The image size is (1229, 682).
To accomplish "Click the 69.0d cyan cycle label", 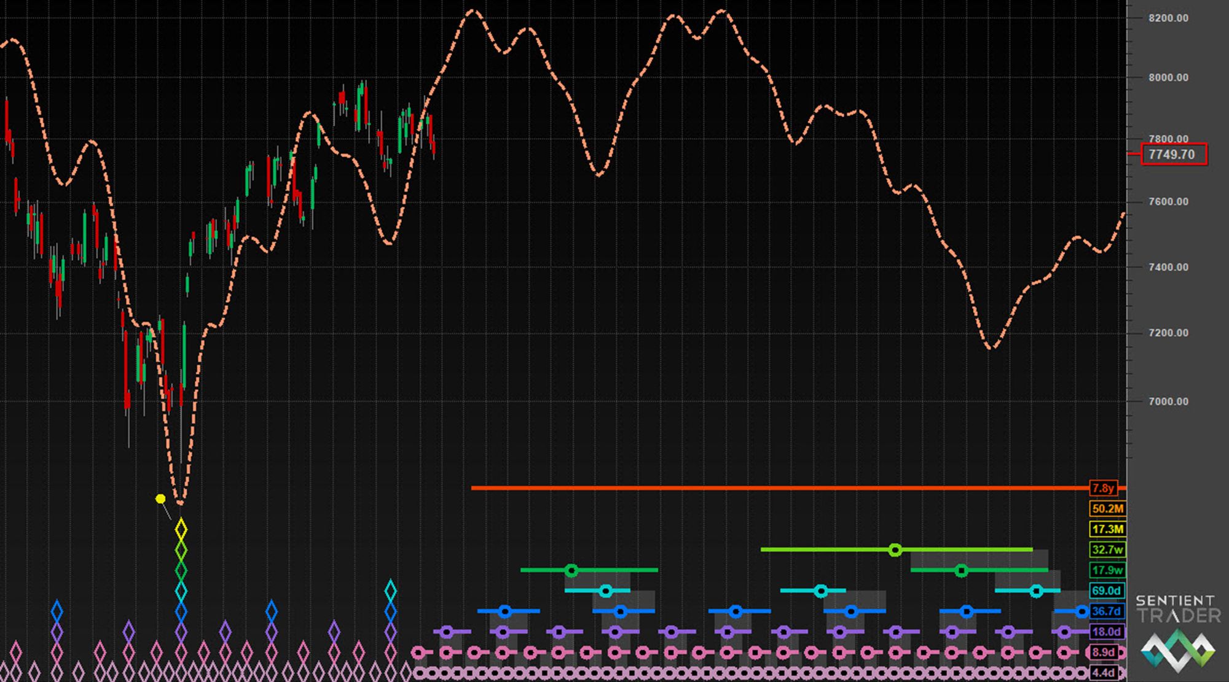I will coord(1107,591).
